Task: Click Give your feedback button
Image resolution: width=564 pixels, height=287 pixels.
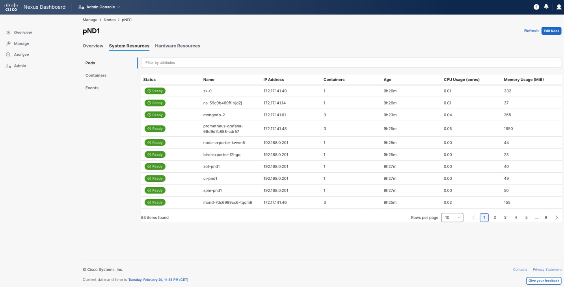Action: [x=544, y=281]
